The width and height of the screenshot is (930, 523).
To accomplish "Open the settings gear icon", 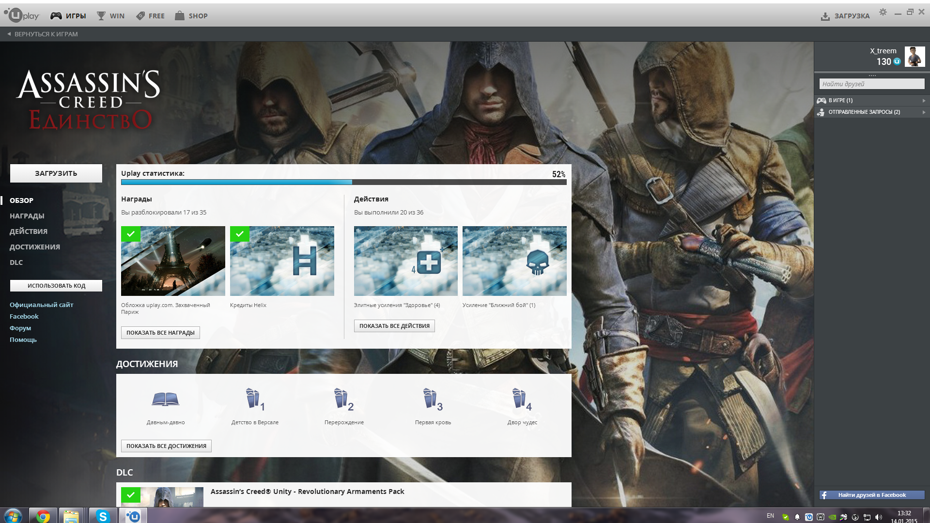I will (883, 12).
